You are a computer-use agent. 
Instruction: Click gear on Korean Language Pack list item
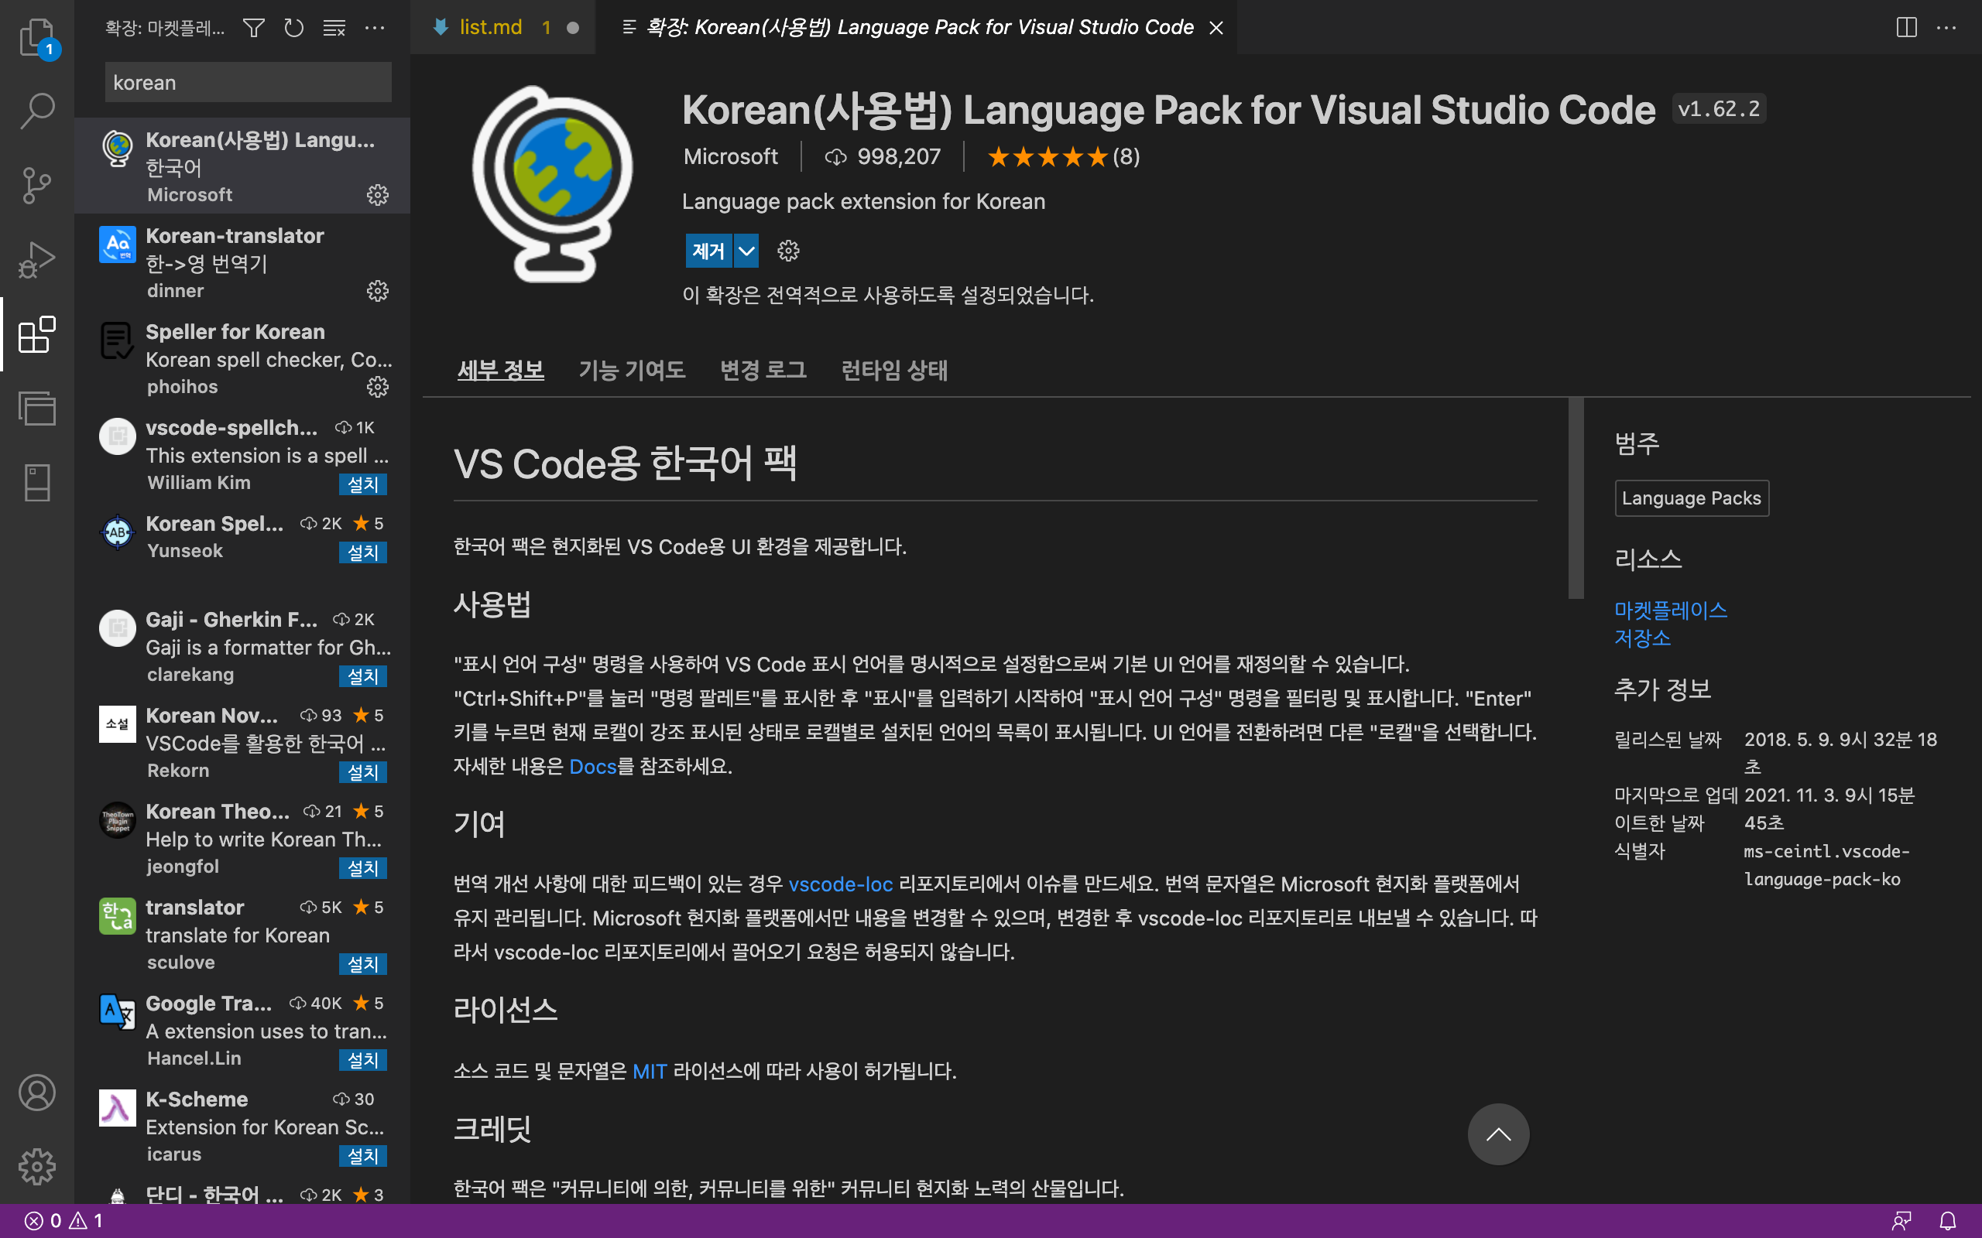pos(378,195)
